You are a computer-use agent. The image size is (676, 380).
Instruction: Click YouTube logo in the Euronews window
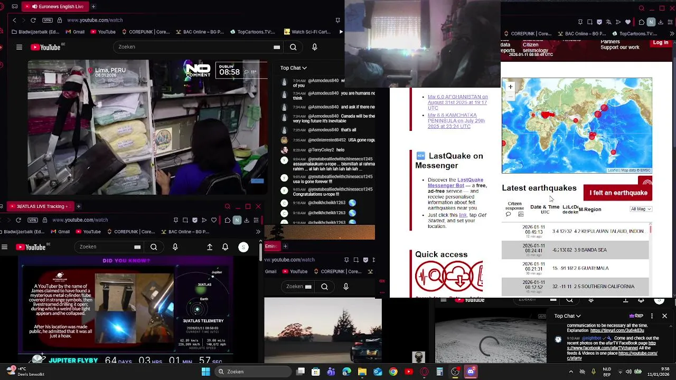[45, 47]
